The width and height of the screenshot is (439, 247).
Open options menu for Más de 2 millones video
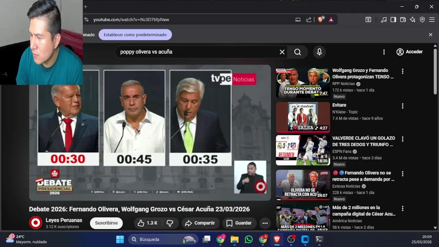[x=403, y=209]
